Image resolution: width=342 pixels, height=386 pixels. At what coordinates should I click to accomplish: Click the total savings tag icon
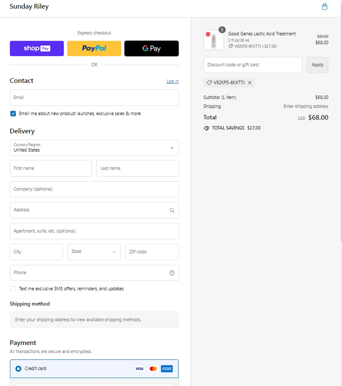click(x=206, y=128)
